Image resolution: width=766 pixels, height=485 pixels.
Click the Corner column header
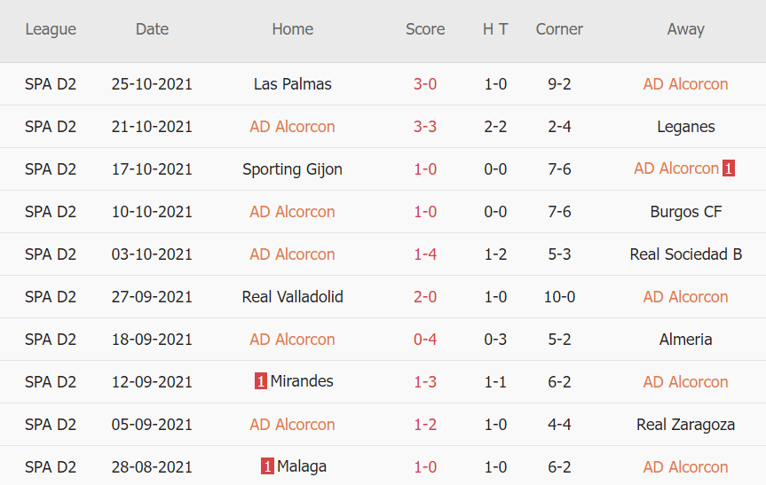point(559,29)
